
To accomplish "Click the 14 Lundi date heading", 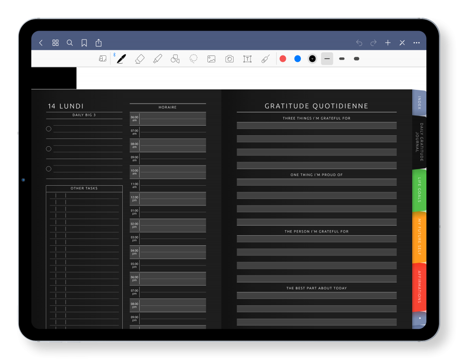I will 65,106.
